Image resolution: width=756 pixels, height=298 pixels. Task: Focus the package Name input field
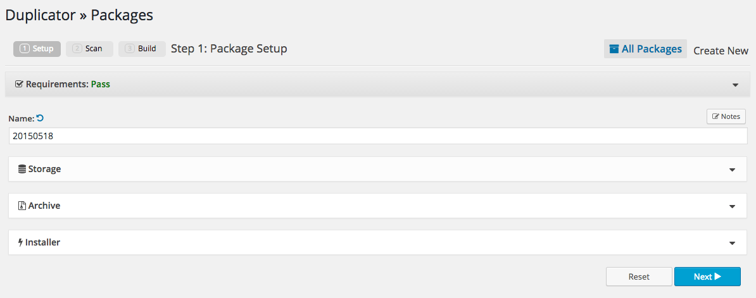point(378,135)
